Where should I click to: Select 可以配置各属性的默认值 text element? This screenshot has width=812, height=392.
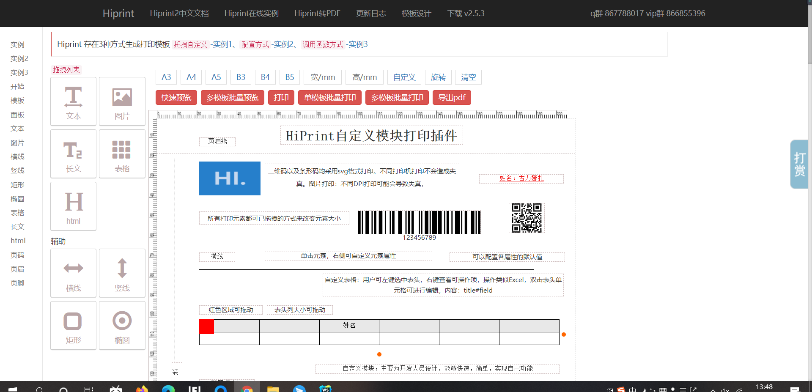pos(507,257)
